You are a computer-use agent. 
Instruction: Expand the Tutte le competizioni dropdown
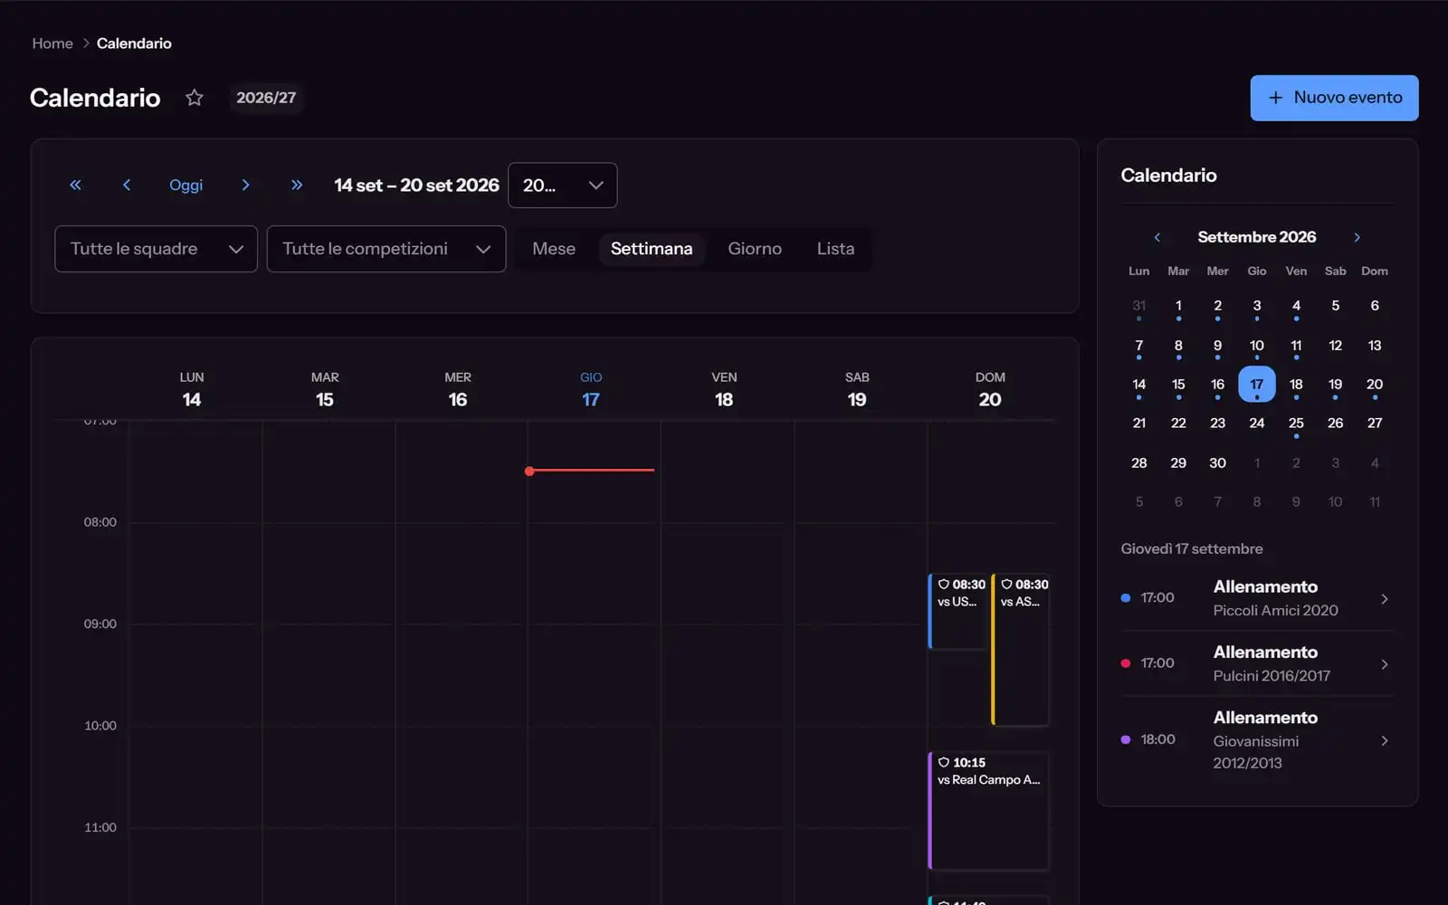coord(386,249)
